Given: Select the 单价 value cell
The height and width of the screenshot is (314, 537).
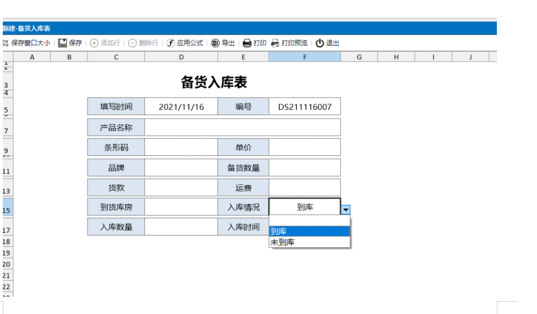Looking at the screenshot, I should click(304, 148).
